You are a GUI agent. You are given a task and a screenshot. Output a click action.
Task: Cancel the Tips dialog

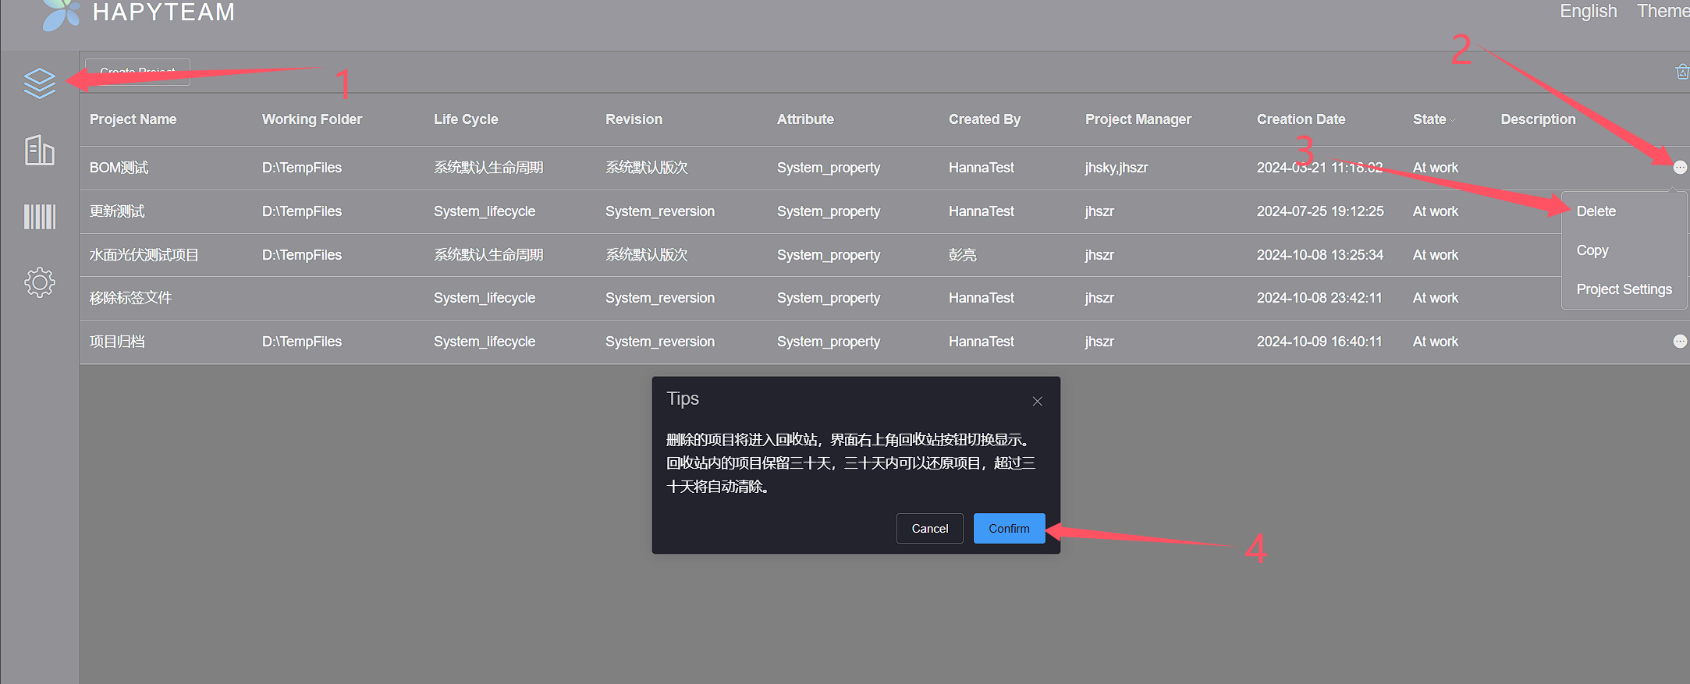pos(929,528)
